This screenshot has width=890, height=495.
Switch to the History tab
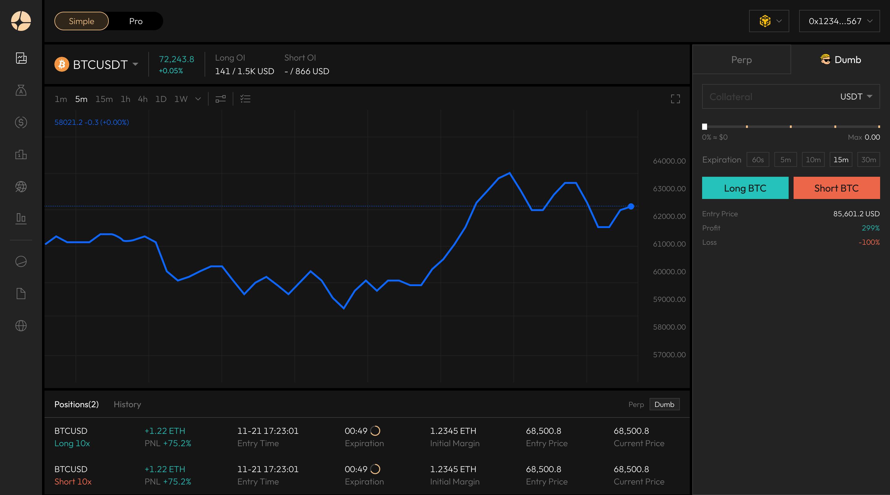coord(127,404)
